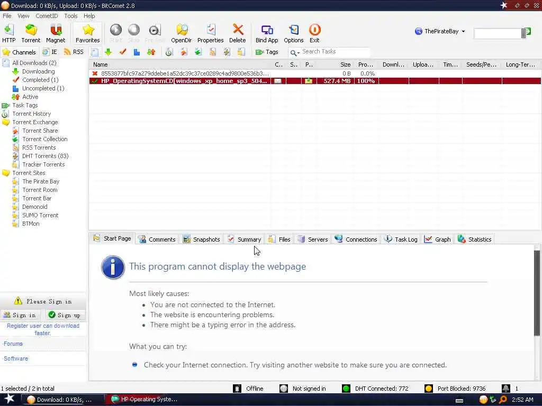
Task: Switch to the Summary tab
Action: point(245,239)
